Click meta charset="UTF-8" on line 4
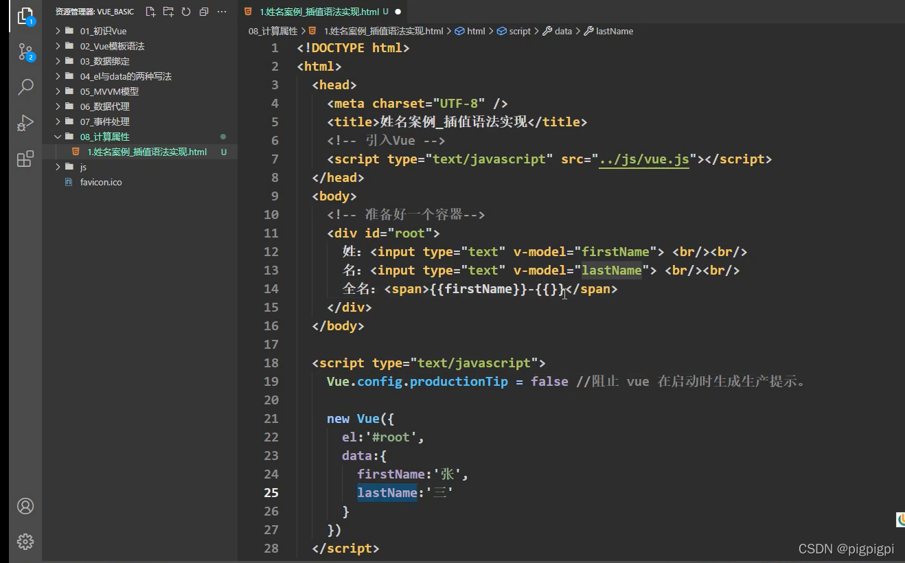This screenshot has height=563, width=905. pos(417,104)
